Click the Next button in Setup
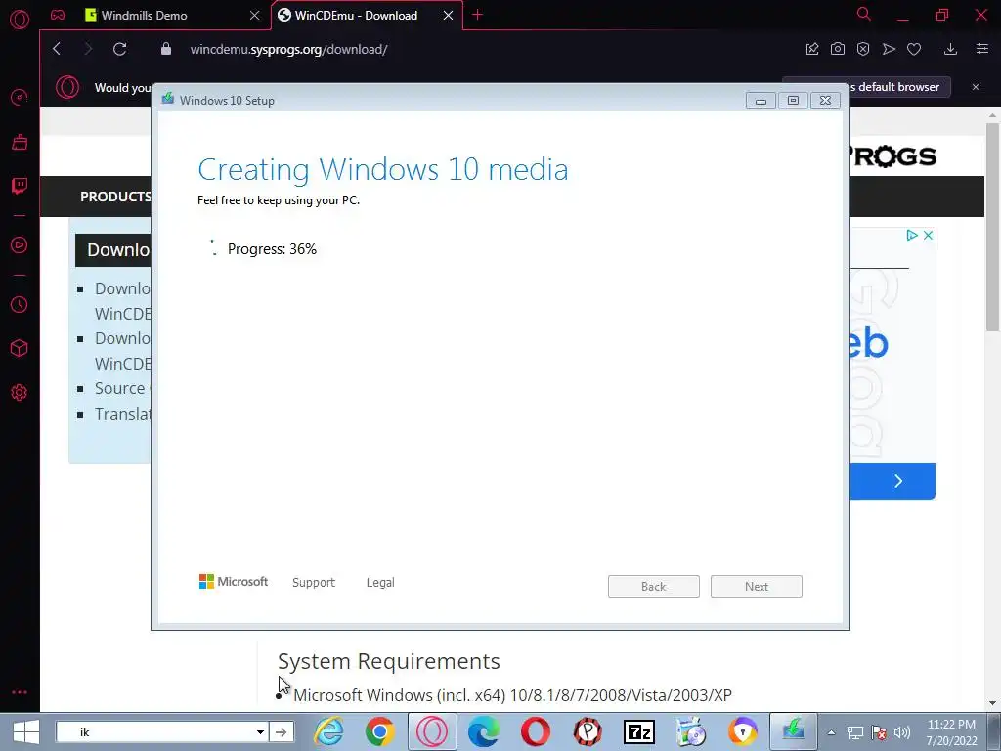The image size is (1001, 751). 757,587
